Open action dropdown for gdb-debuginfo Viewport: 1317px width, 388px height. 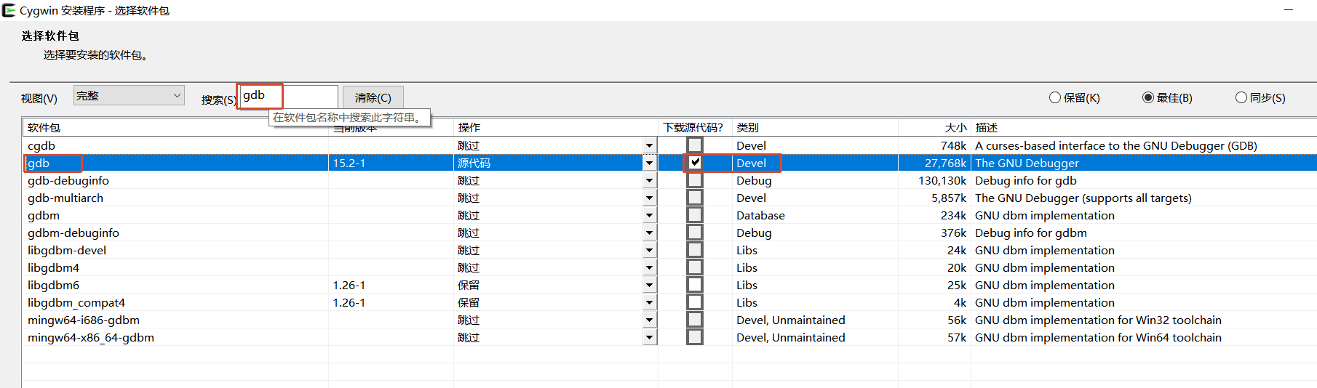[x=649, y=180]
